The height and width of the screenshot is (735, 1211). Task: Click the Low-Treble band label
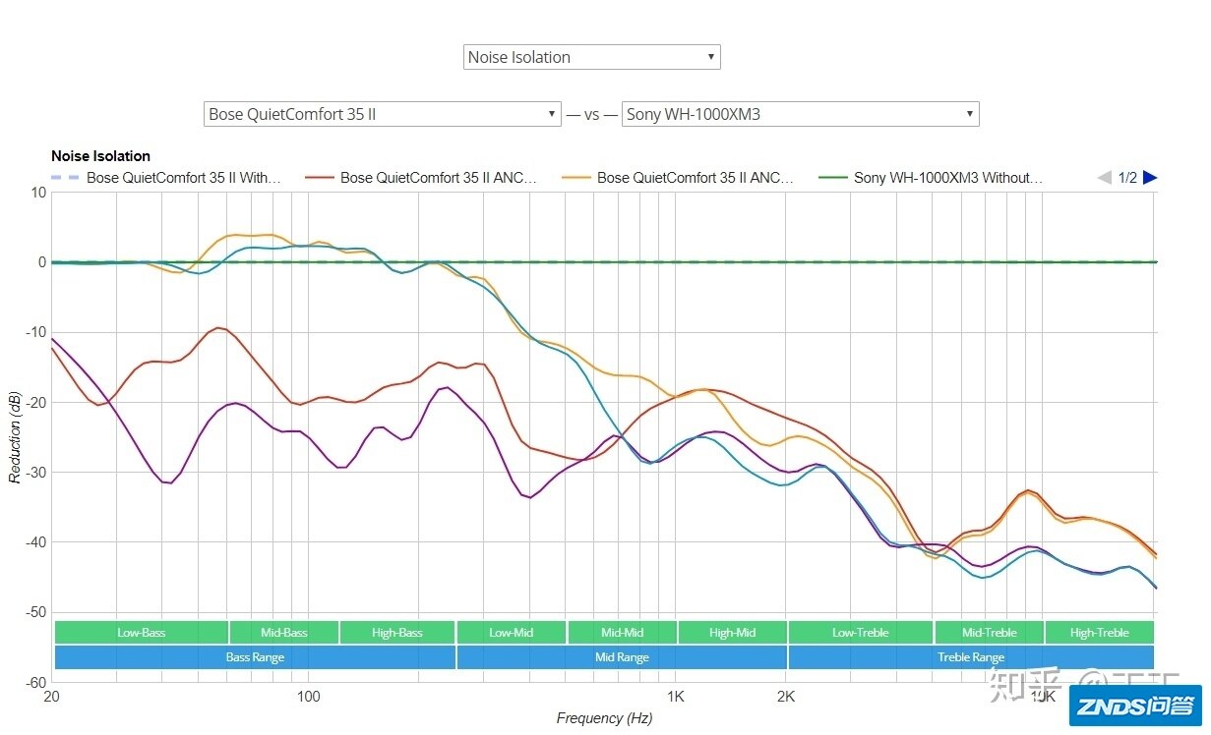click(861, 633)
